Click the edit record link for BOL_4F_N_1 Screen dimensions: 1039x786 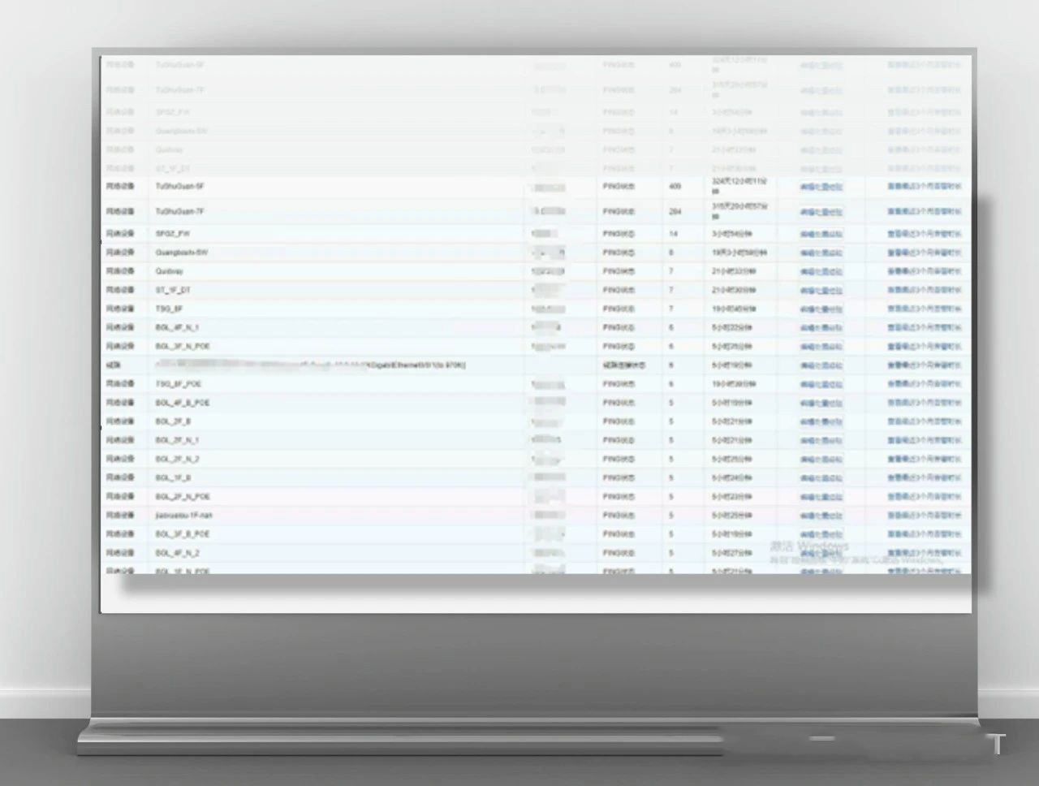(821, 327)
